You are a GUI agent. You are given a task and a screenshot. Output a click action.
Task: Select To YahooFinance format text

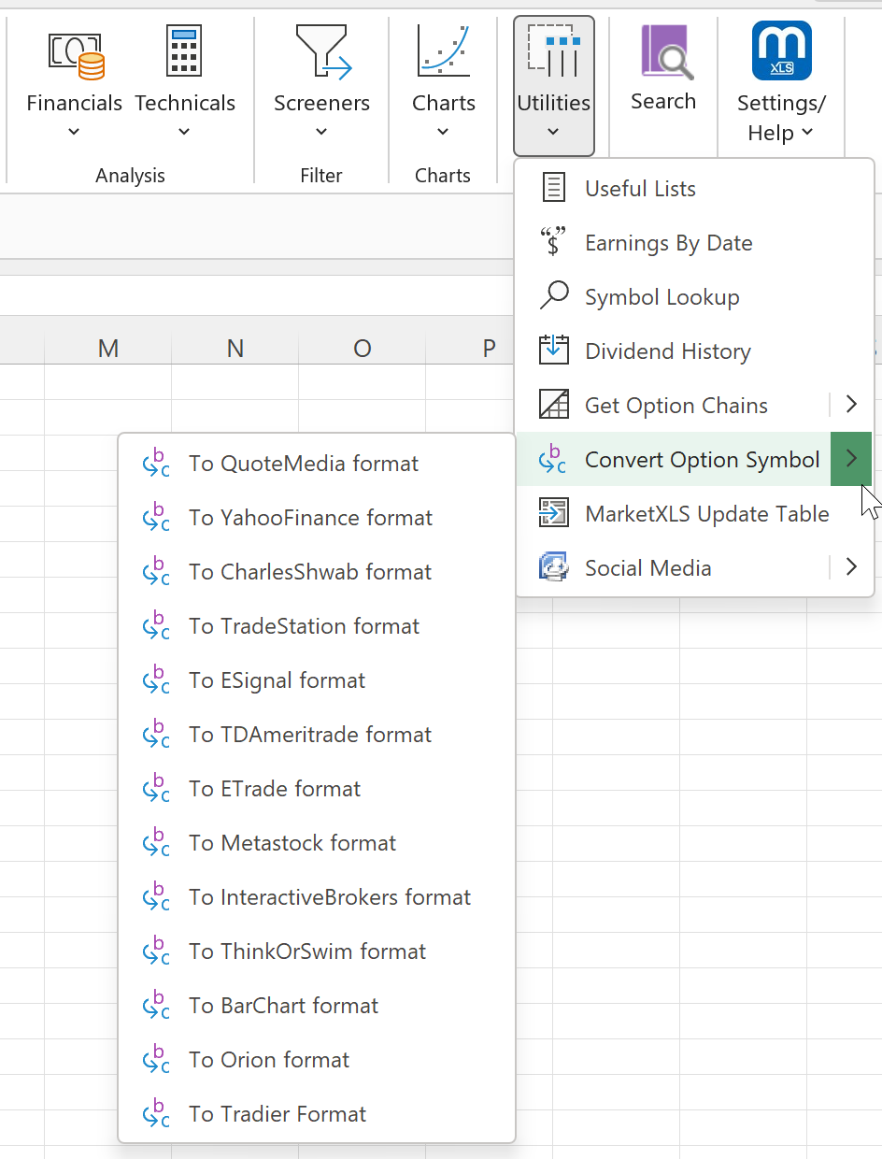[310, 518]
